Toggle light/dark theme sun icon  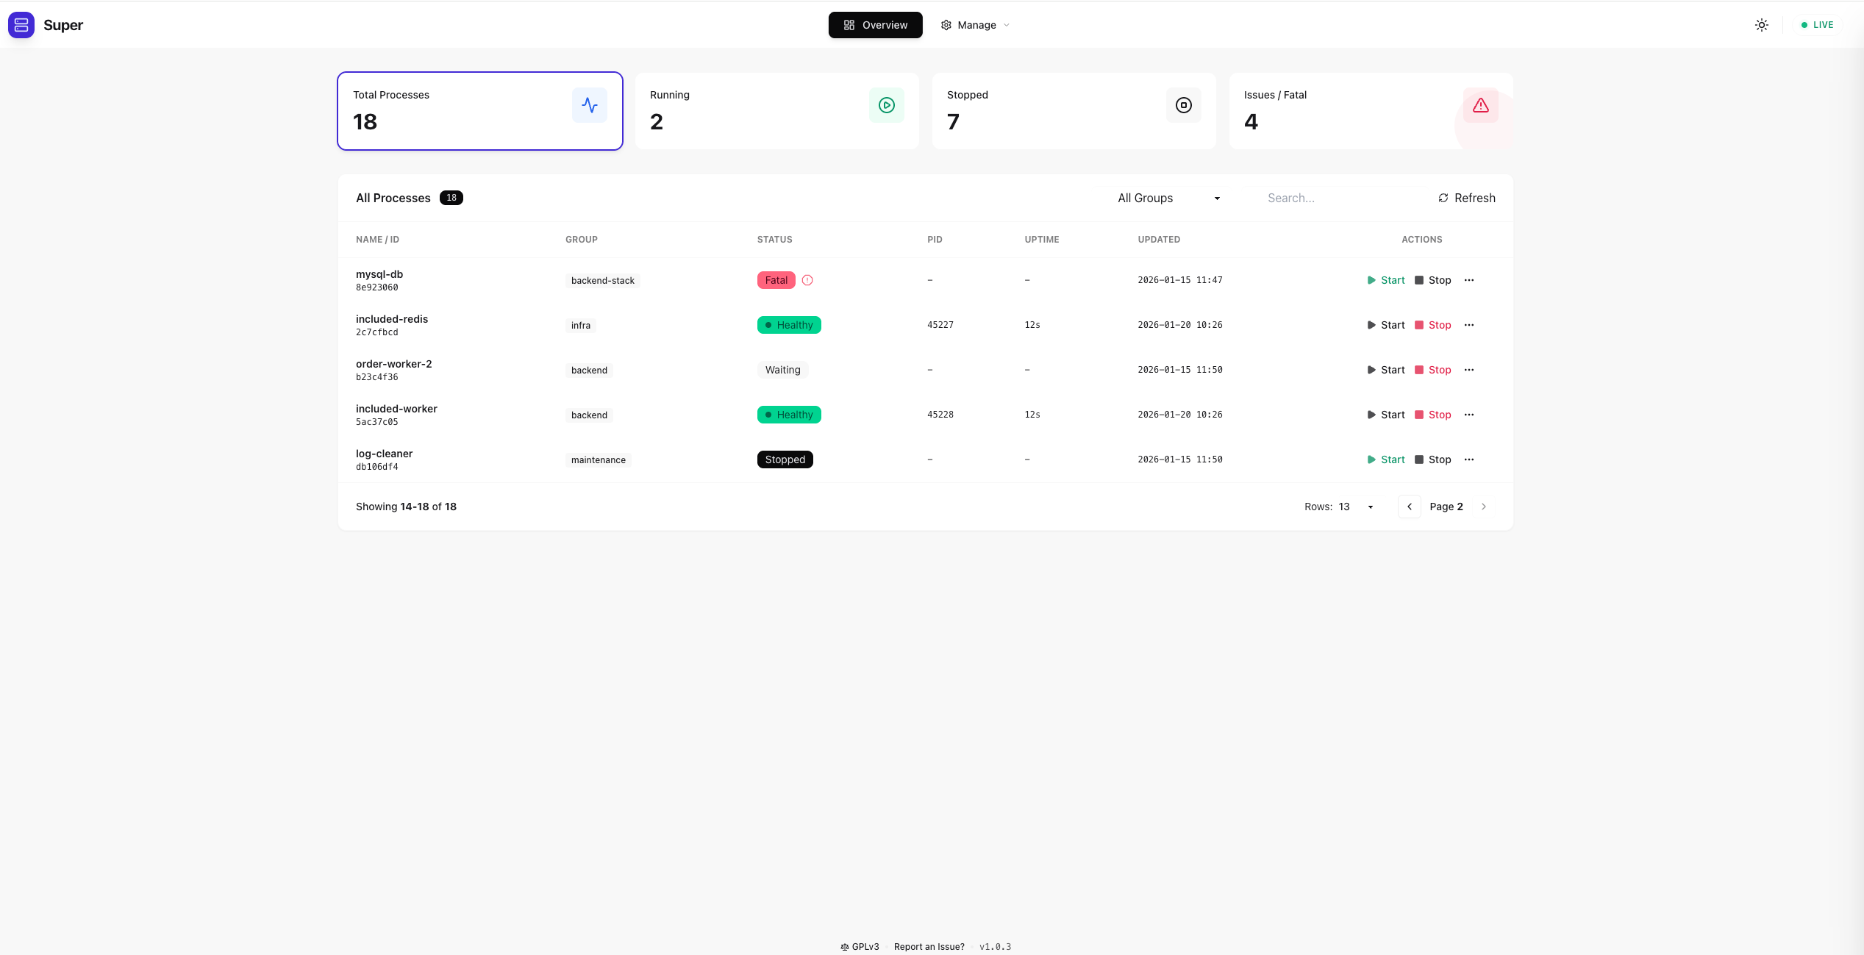1762,25
